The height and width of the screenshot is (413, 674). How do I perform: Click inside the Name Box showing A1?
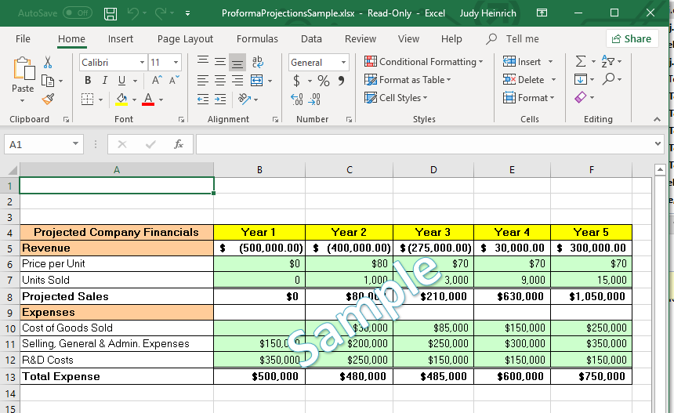click(36, 144)
